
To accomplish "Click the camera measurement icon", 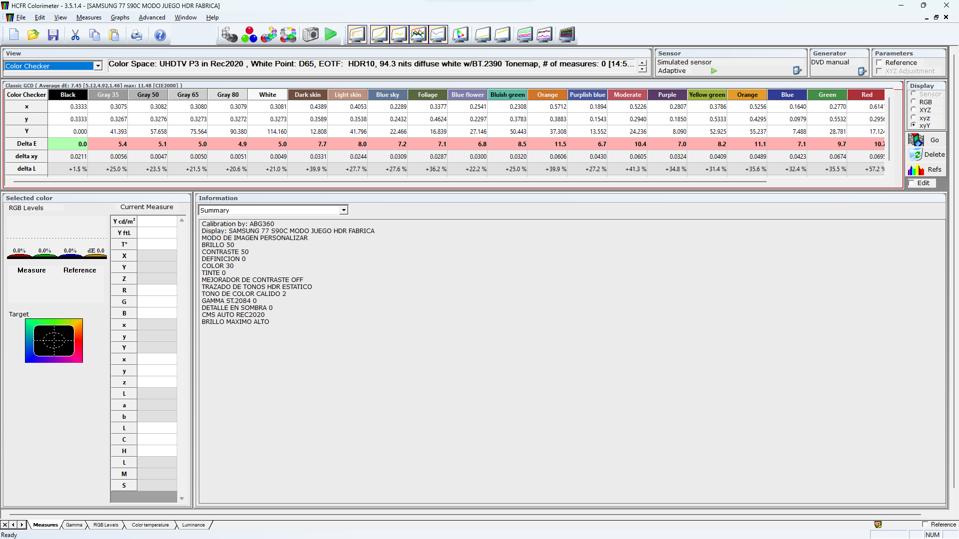I will 310,34.
